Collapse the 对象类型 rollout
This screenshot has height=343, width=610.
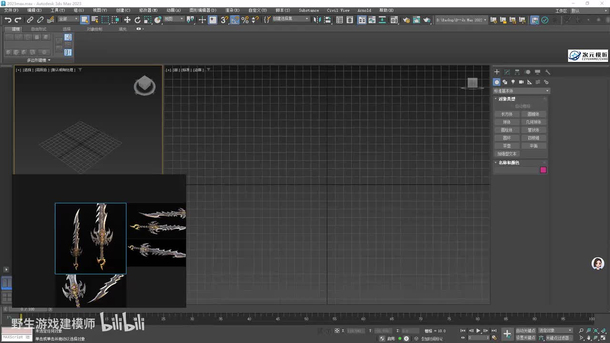coord(507,99)
